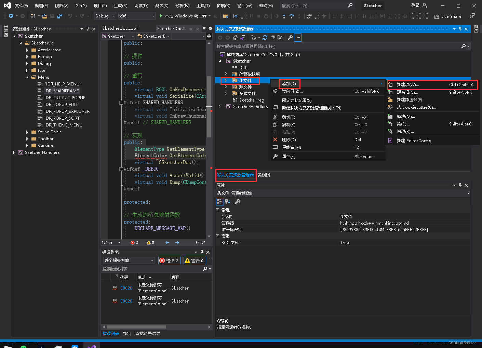Click the Save All toolbar icon
The height and width of the screenshot is (348, 482).
(x=60, y=16)
